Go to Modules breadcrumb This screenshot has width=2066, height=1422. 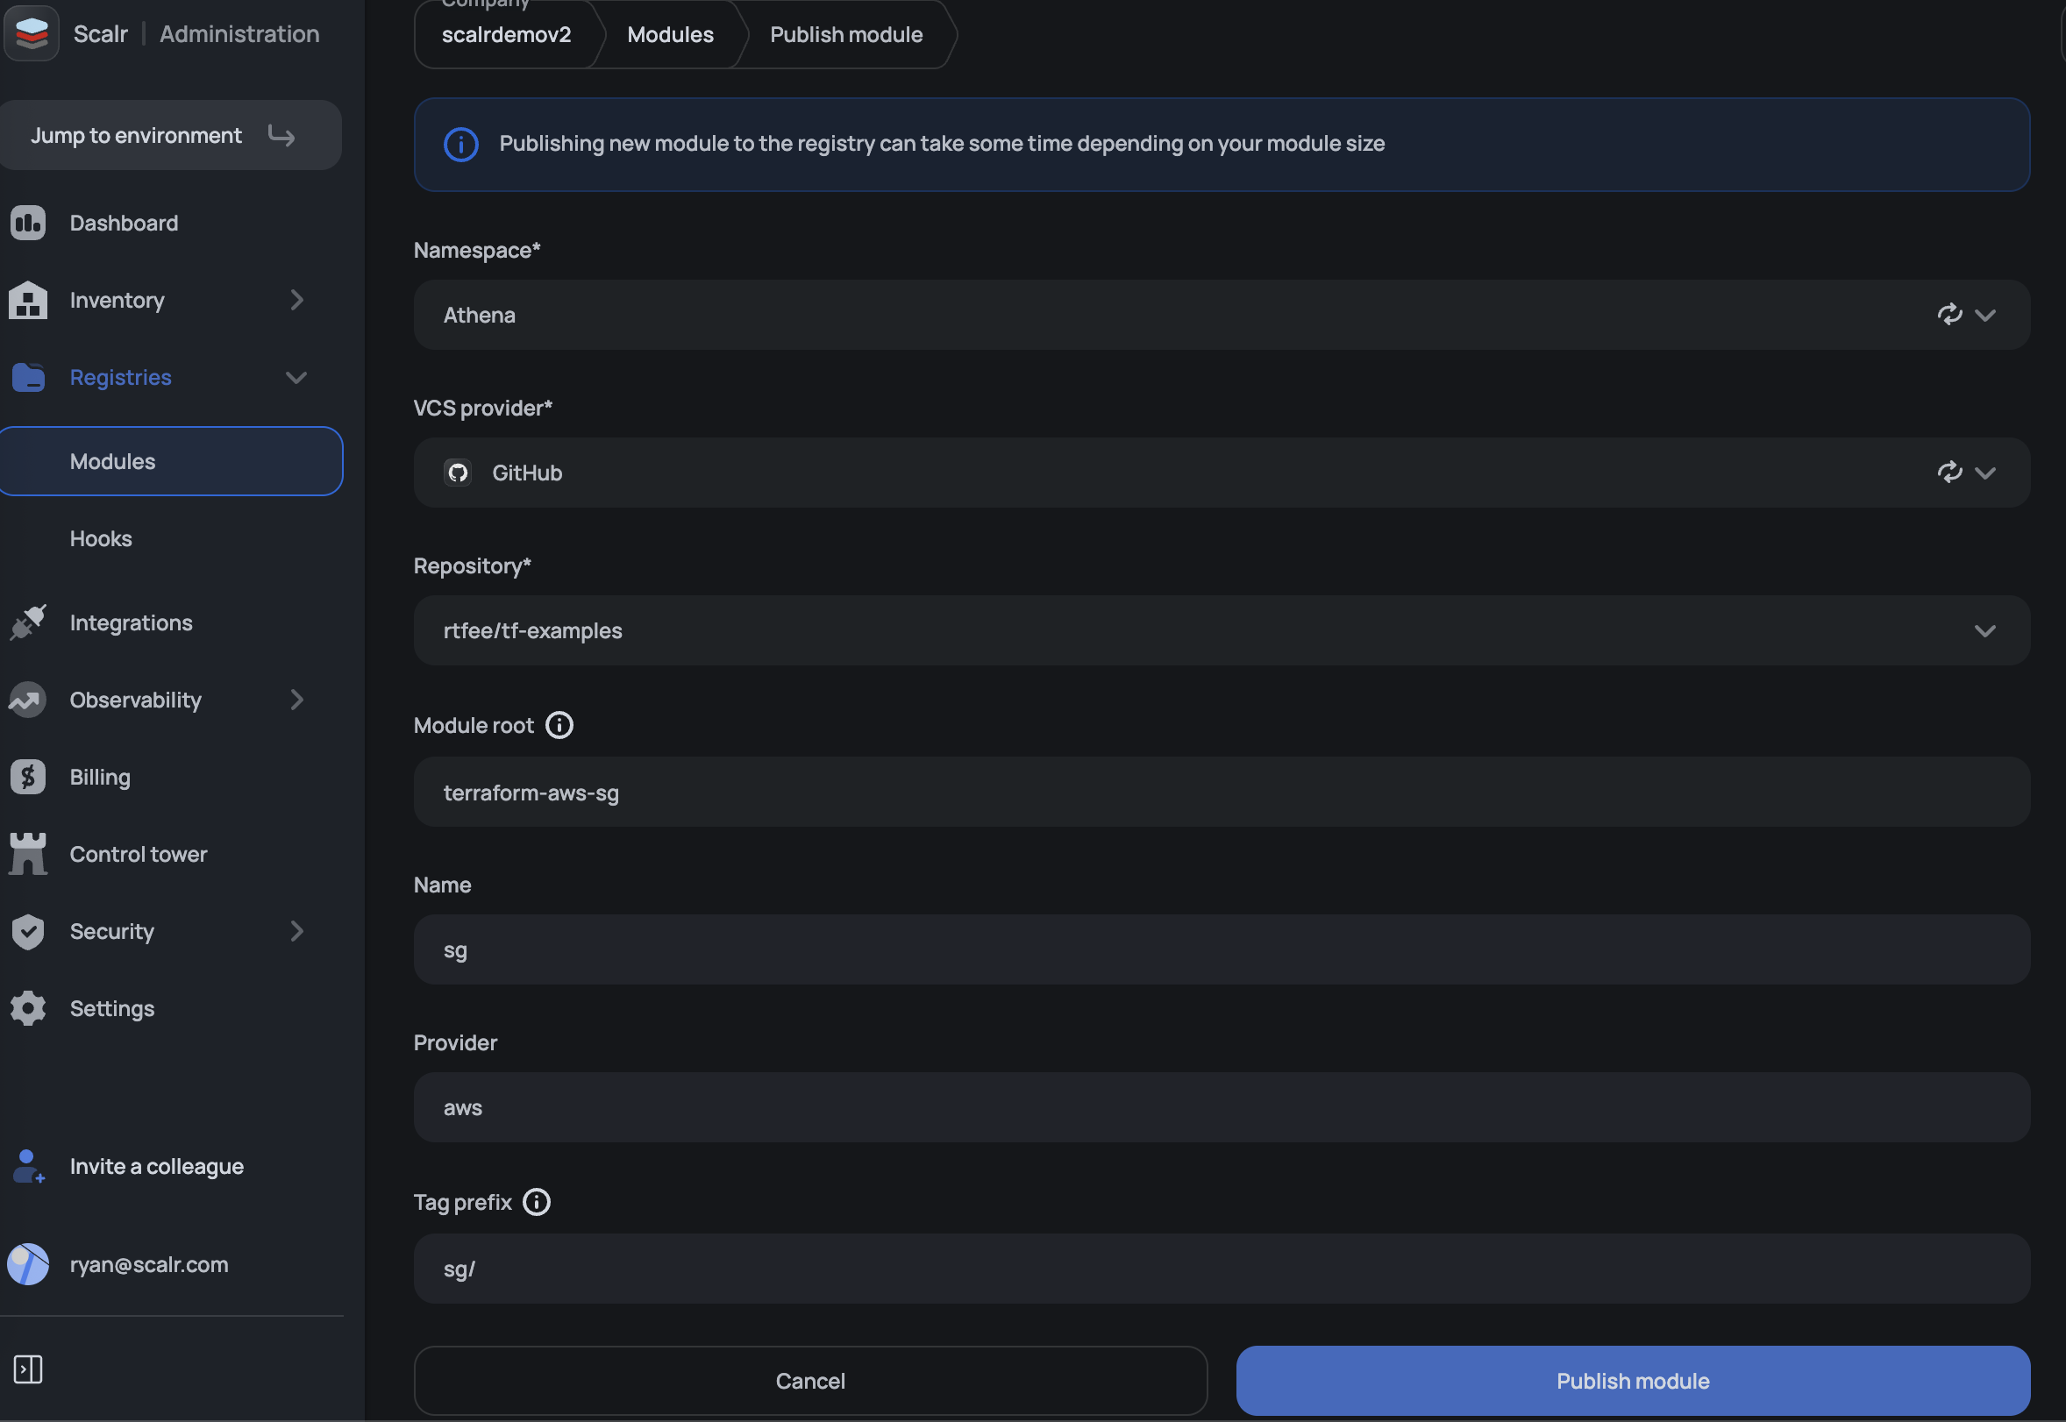pyautogui.click(x=669, y=35)
